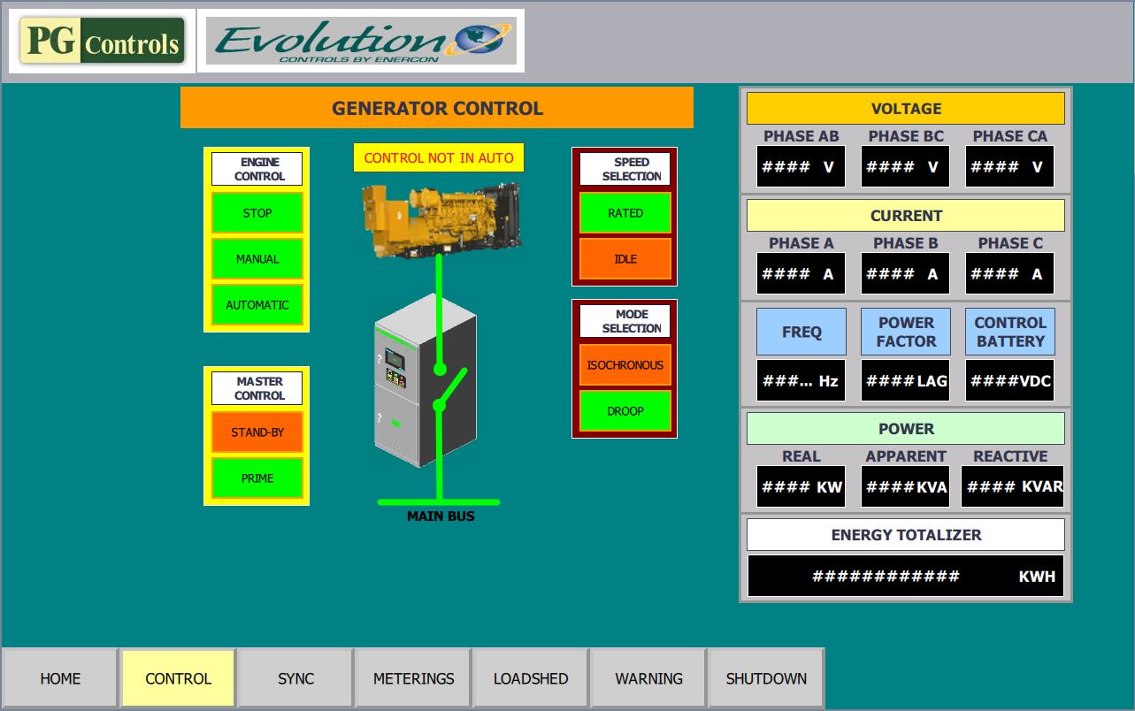The width and height of the screenshot is (1135, 711).
Task: Click the POWER FACTOR label button
Action: coord(906,332)
